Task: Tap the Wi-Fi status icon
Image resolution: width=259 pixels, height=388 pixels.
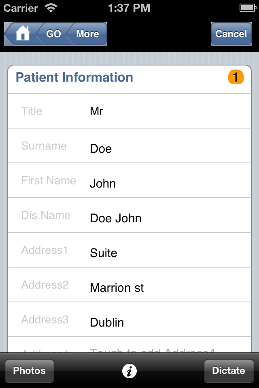Action: 51,8
